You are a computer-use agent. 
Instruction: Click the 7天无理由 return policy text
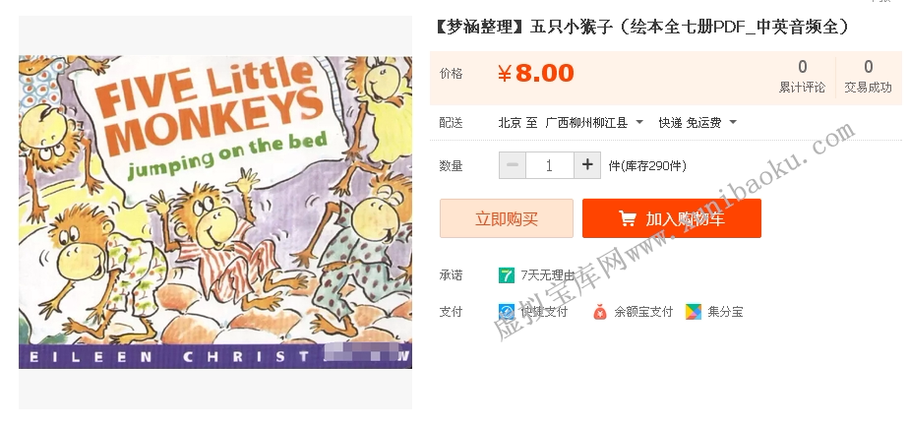pos(548,275)
